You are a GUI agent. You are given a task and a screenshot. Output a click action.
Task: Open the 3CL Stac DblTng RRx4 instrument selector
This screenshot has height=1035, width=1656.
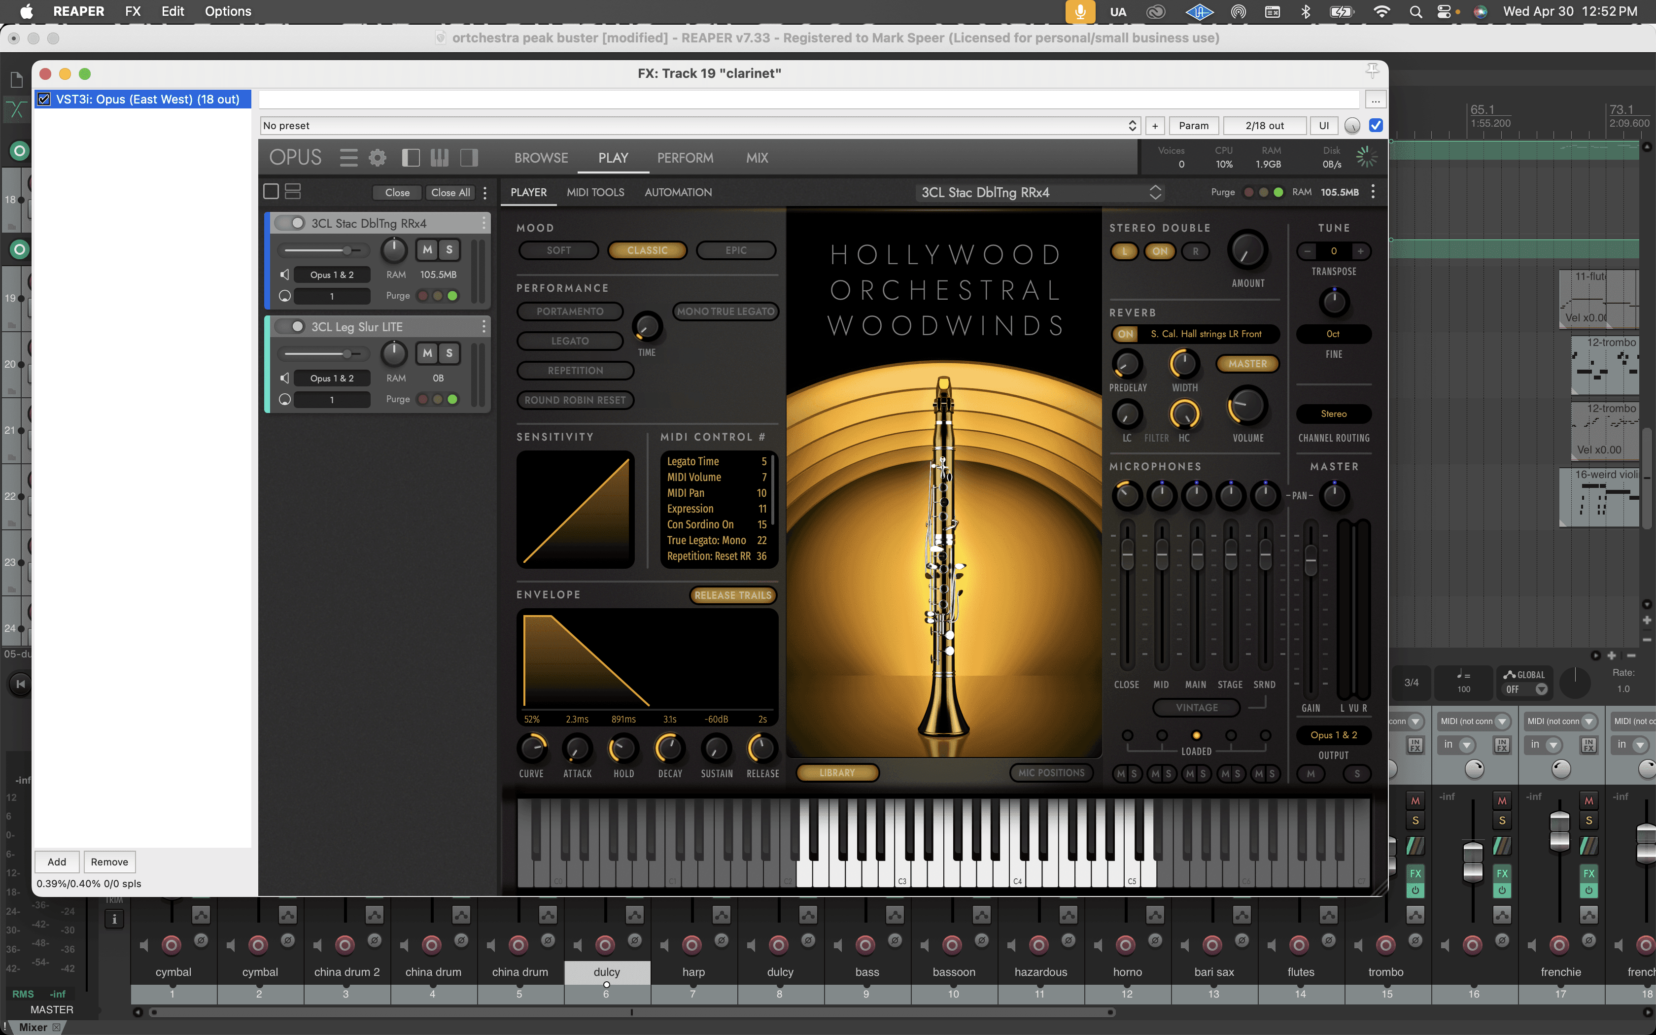(1040, 192)
